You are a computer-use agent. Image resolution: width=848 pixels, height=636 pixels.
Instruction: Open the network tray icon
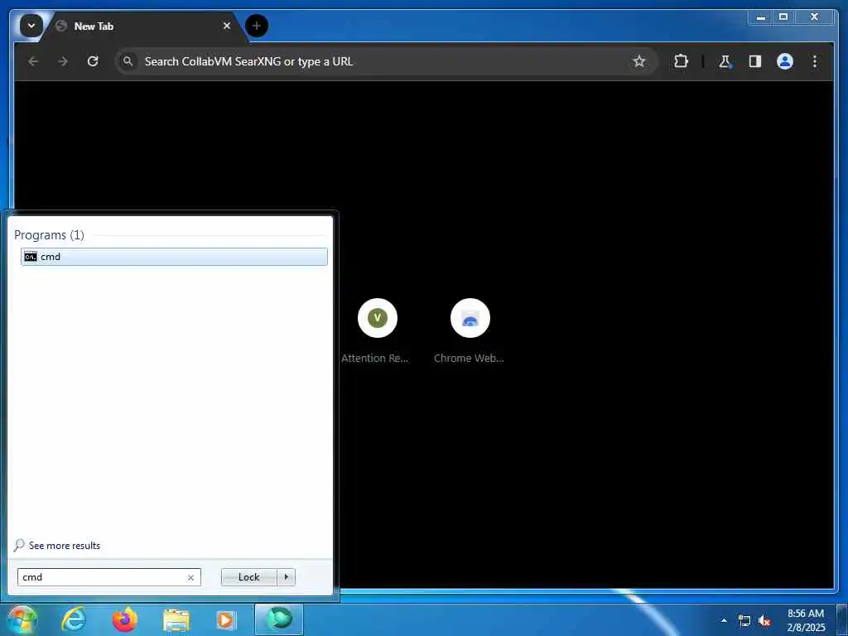tap(744, 620)
